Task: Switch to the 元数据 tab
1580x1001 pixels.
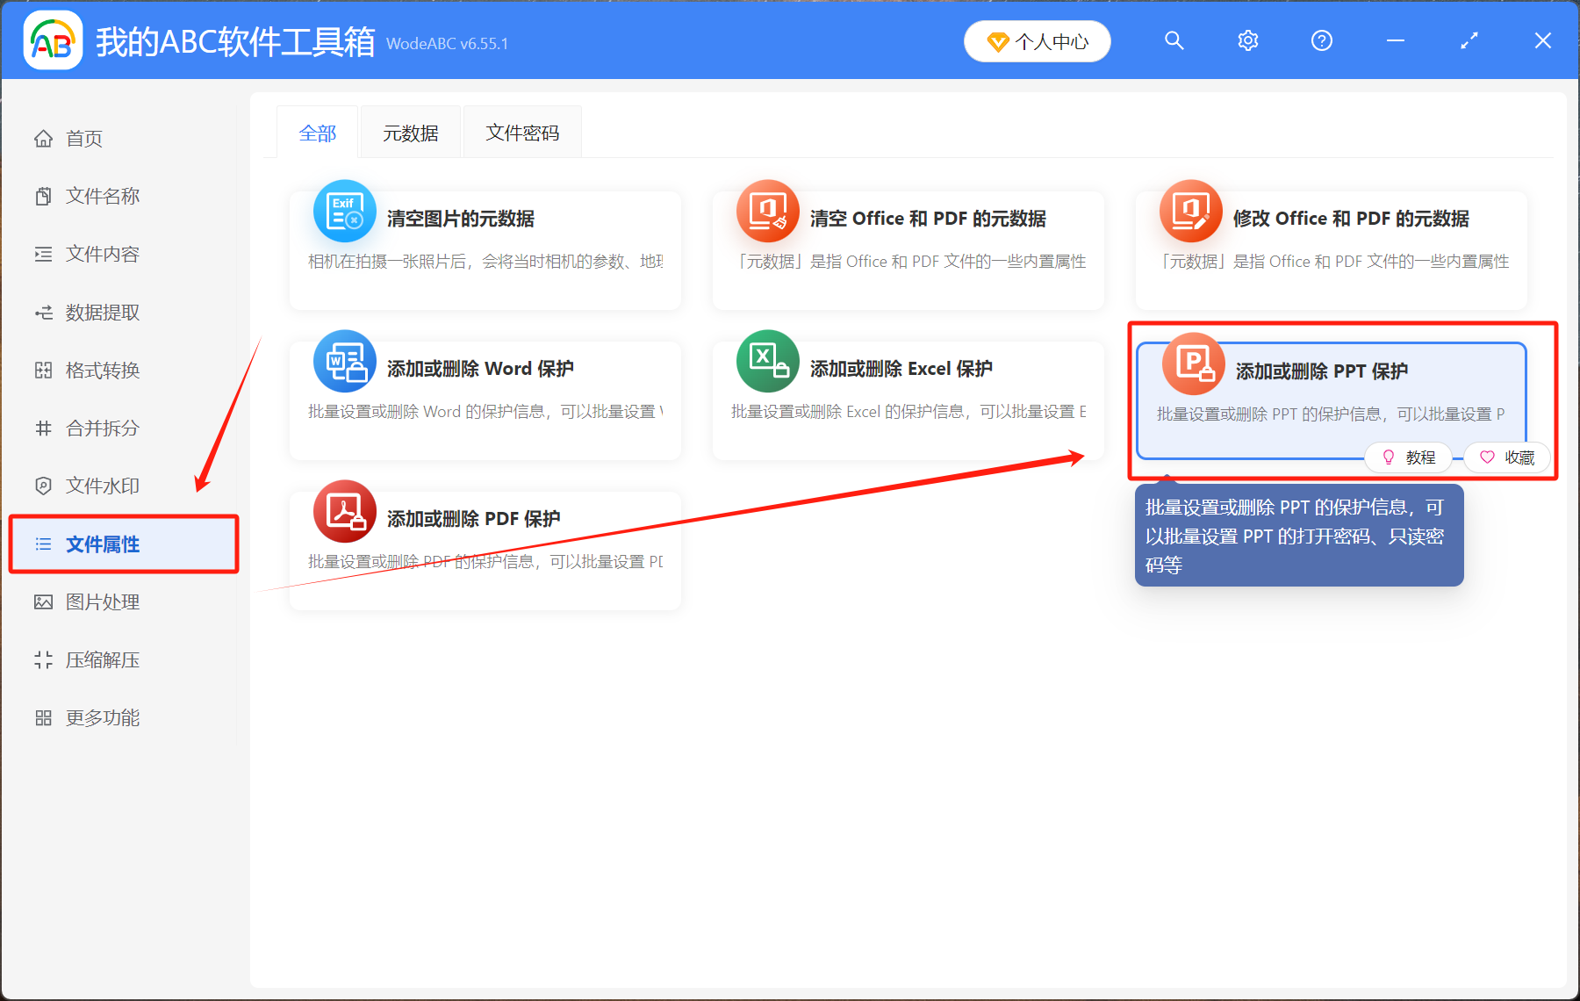Action: point(410,132)
